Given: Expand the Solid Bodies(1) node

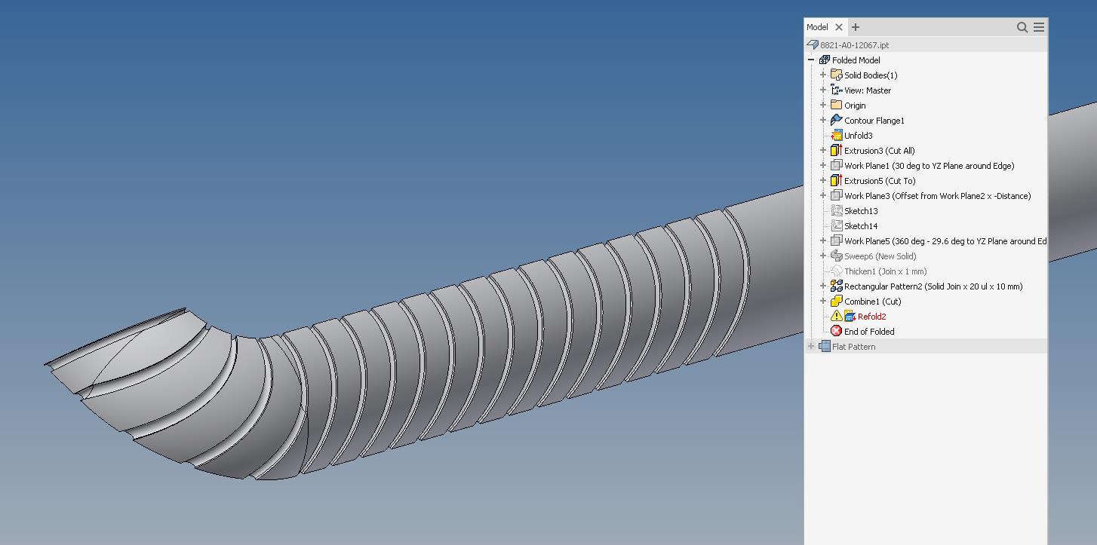Looking at the screenshot, I should 822,75.
